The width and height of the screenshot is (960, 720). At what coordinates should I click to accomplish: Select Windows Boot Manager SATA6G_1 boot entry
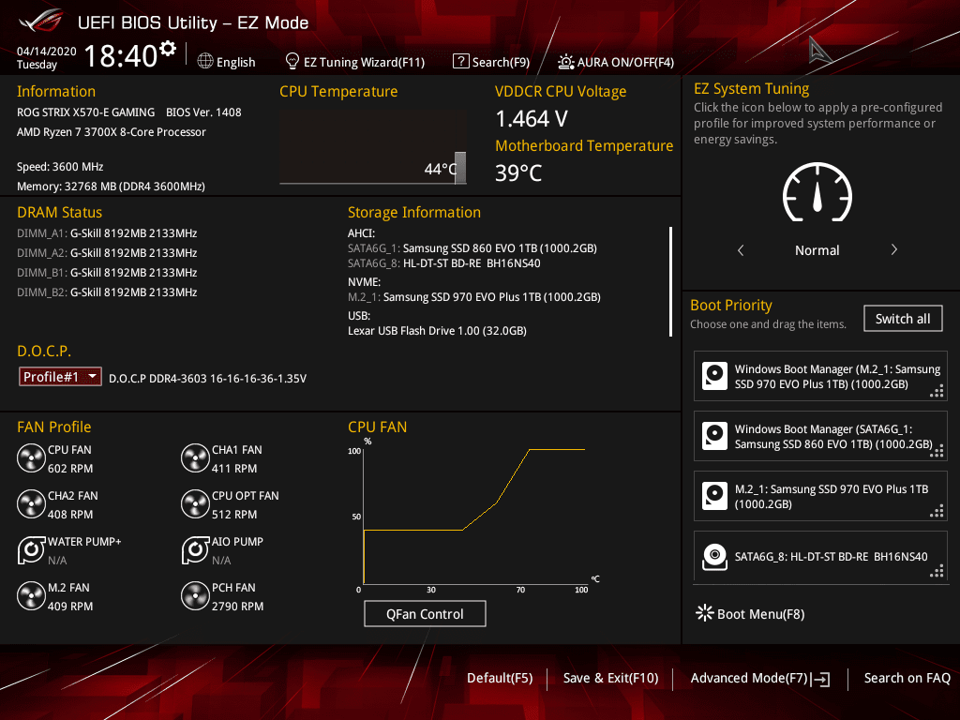coord(820,436)
